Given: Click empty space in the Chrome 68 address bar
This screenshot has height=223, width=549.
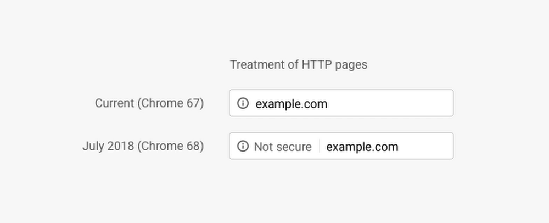Looking at the screenshot, I should 428,146.
